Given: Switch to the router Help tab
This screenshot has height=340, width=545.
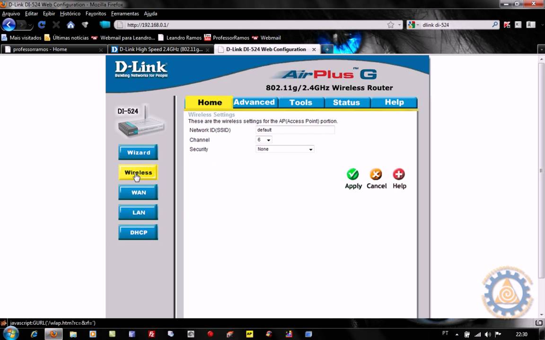Looking at the screenshot, I should click(x=394, y=102).
